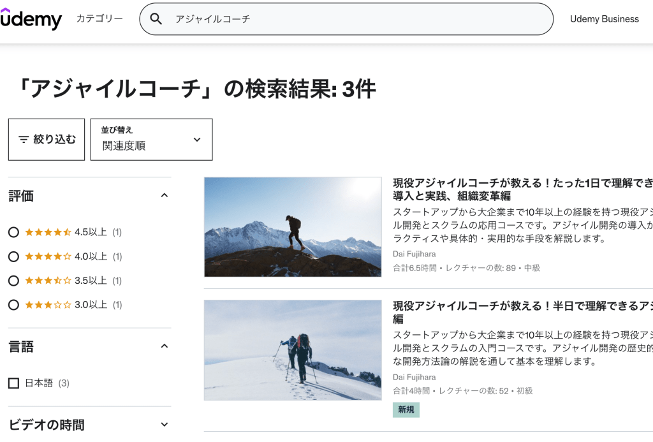
Task: Select the 4.0以上 rating option
Action: 13,256
